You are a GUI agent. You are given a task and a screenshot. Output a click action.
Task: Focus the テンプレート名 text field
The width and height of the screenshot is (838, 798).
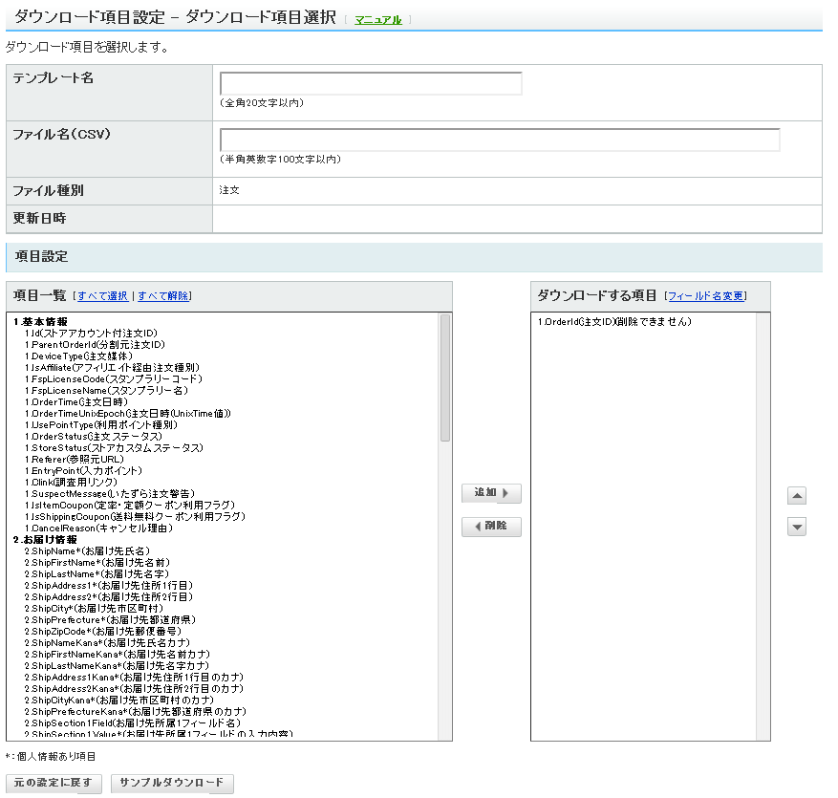[x=371, y=84]
